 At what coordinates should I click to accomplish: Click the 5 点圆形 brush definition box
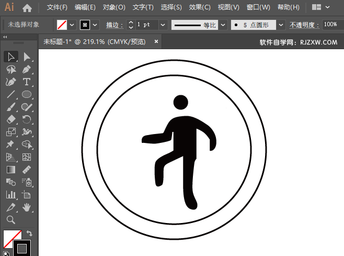pos(254,25)
